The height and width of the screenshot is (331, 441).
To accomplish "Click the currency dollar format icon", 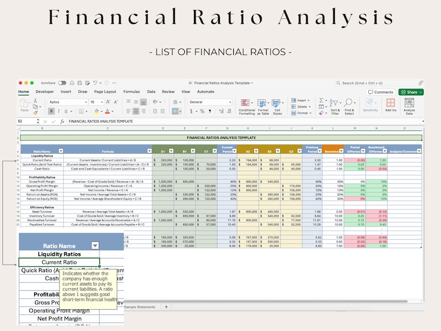I will pos(191,112).
